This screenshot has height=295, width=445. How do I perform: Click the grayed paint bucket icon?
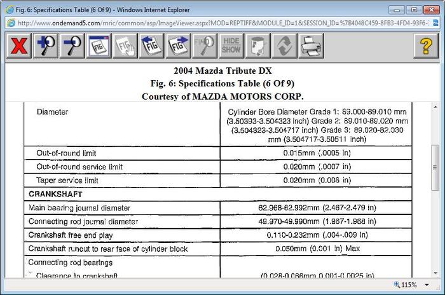pyautogui.click(x=257, y=46)
